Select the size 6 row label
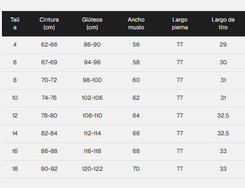 coord(15,62)
